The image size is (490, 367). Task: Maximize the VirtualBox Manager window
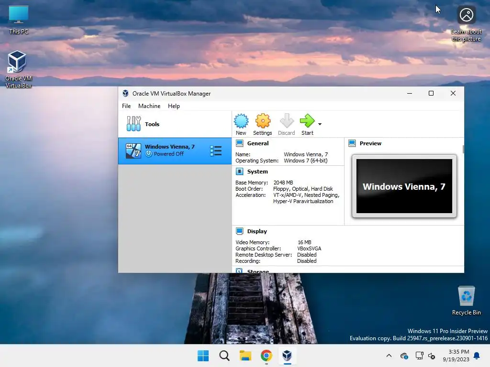[x=431, y=93]
